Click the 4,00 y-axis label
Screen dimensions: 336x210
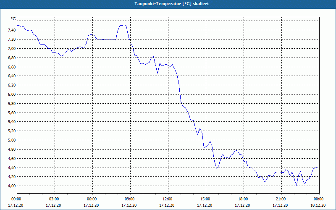(x=12, y=186)
